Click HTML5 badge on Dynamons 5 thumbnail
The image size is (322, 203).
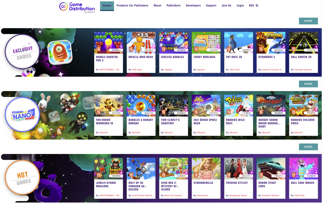click(x=261, y=49)
